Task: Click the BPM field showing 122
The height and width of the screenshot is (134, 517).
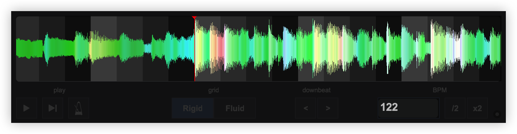Action: pyautogui.click(x=408, y=108)
